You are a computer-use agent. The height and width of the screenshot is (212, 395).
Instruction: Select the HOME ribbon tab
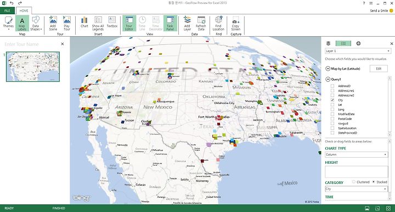pos(24,10)
